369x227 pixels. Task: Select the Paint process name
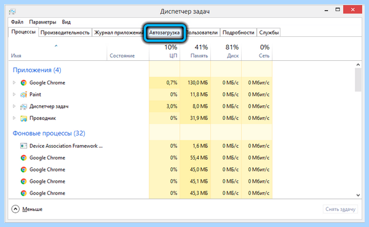click(35, 94)
